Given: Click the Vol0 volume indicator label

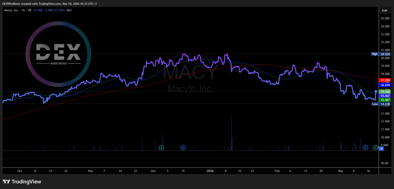Looking at the screenshot, I should (x=69, y=10).
